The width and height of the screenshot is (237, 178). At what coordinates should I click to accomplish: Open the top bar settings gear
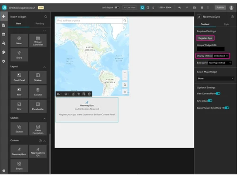click(x=202, y=8)
